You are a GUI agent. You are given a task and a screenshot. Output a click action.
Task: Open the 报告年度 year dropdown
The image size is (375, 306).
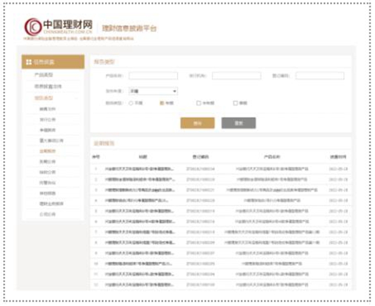tap(152, 91)
